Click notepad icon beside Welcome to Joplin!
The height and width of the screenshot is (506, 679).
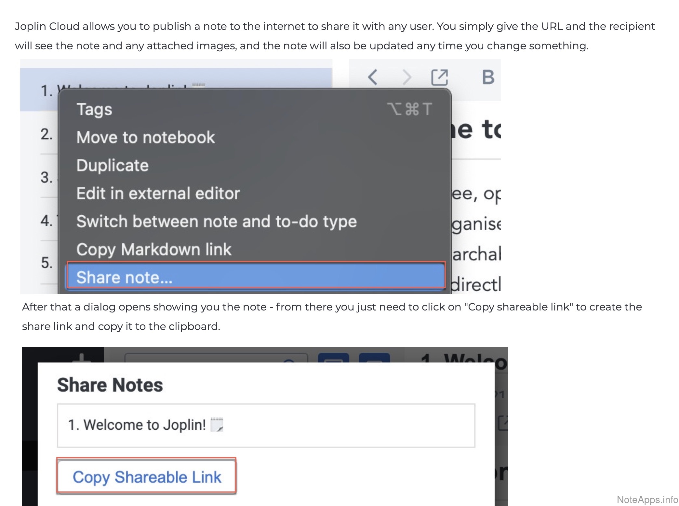217,424
